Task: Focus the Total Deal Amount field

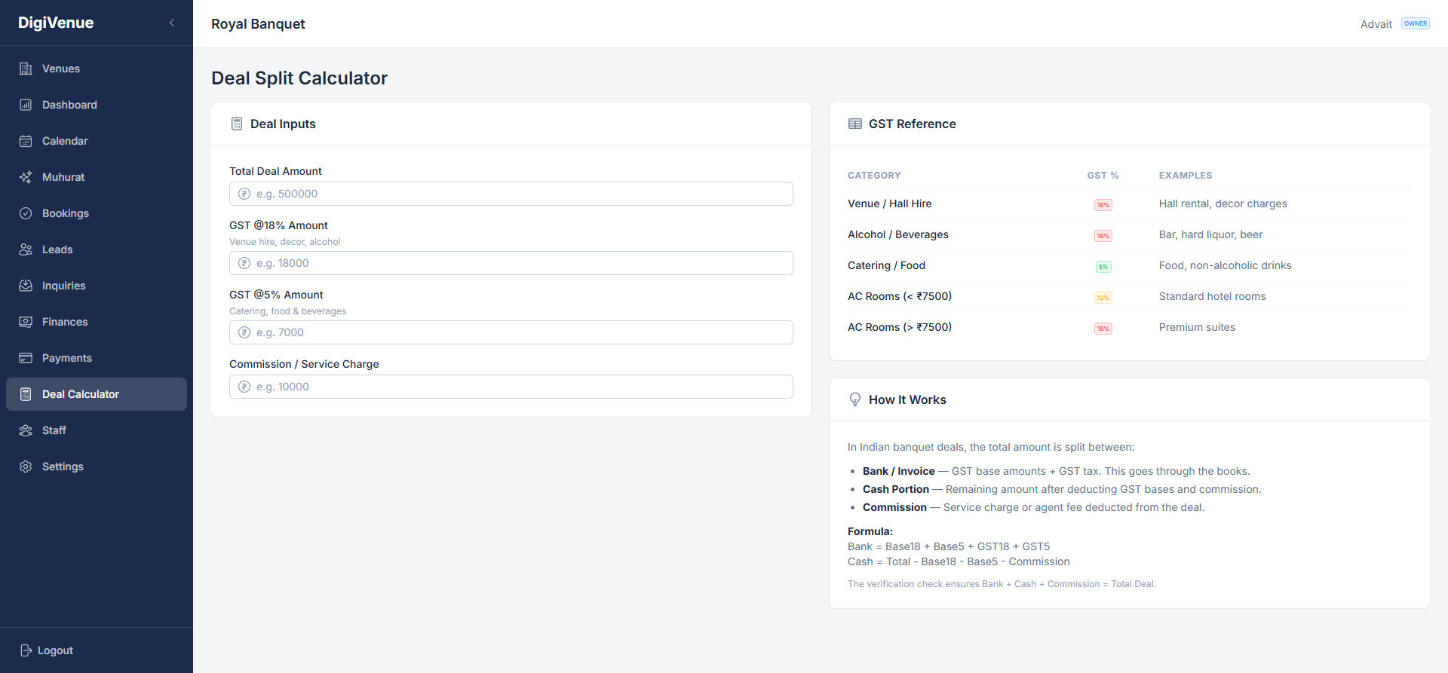Action: [x=511, y=194]
